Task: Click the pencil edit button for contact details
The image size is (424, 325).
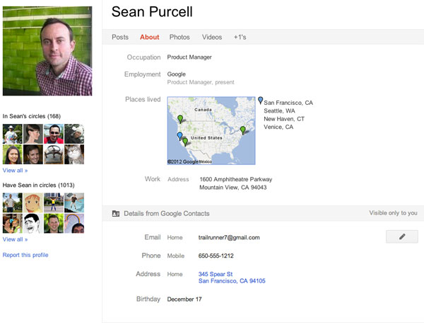Action: pyautogui.click(x=402, y=236)
